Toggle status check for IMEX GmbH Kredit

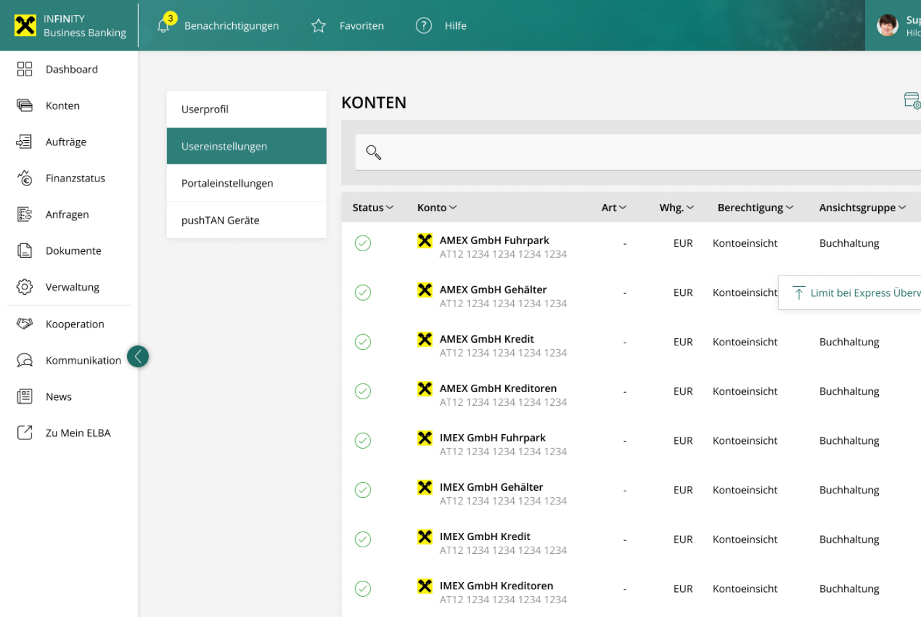(362, 539)
